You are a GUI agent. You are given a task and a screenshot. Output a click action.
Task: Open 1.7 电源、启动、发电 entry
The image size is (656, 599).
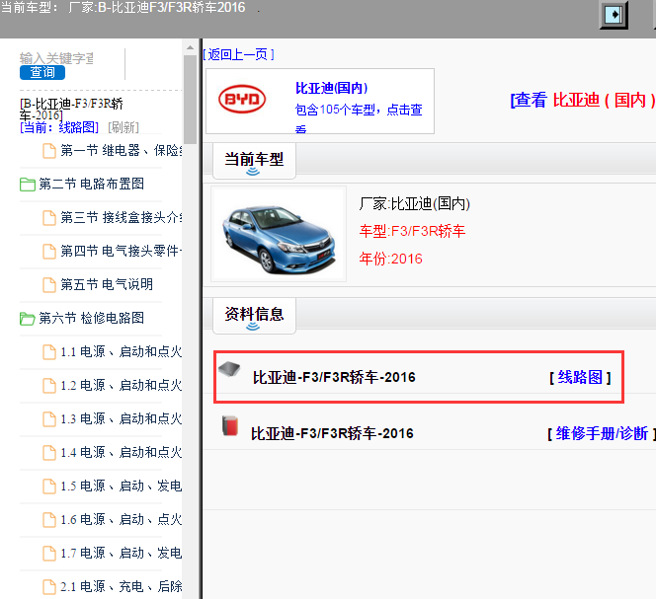[122, 553]
